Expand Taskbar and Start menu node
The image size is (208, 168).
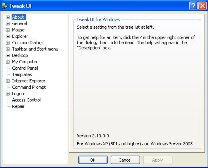8,49
